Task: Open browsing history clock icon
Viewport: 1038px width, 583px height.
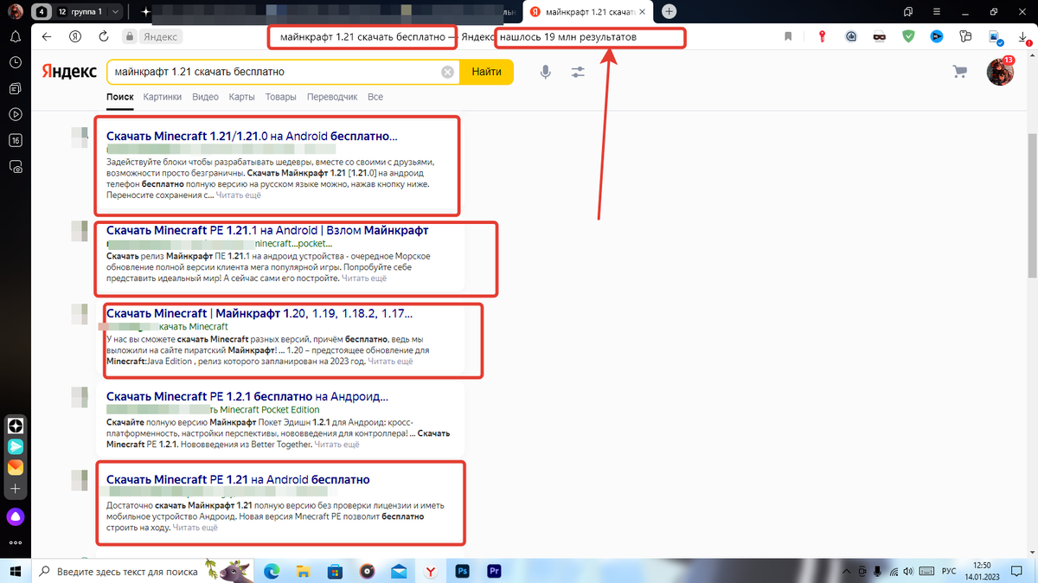Action: (x=16, y=63)
